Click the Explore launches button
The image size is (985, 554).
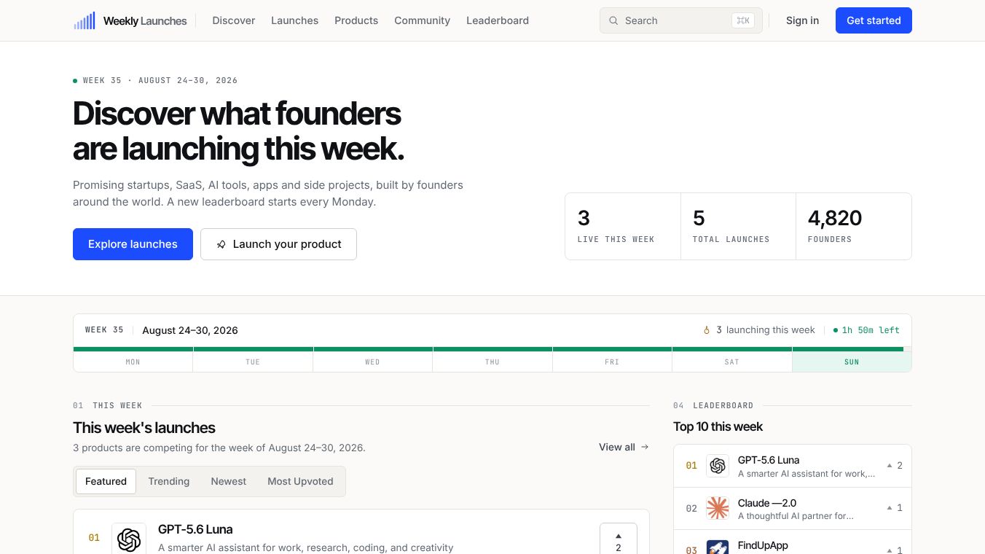(133, 244)
